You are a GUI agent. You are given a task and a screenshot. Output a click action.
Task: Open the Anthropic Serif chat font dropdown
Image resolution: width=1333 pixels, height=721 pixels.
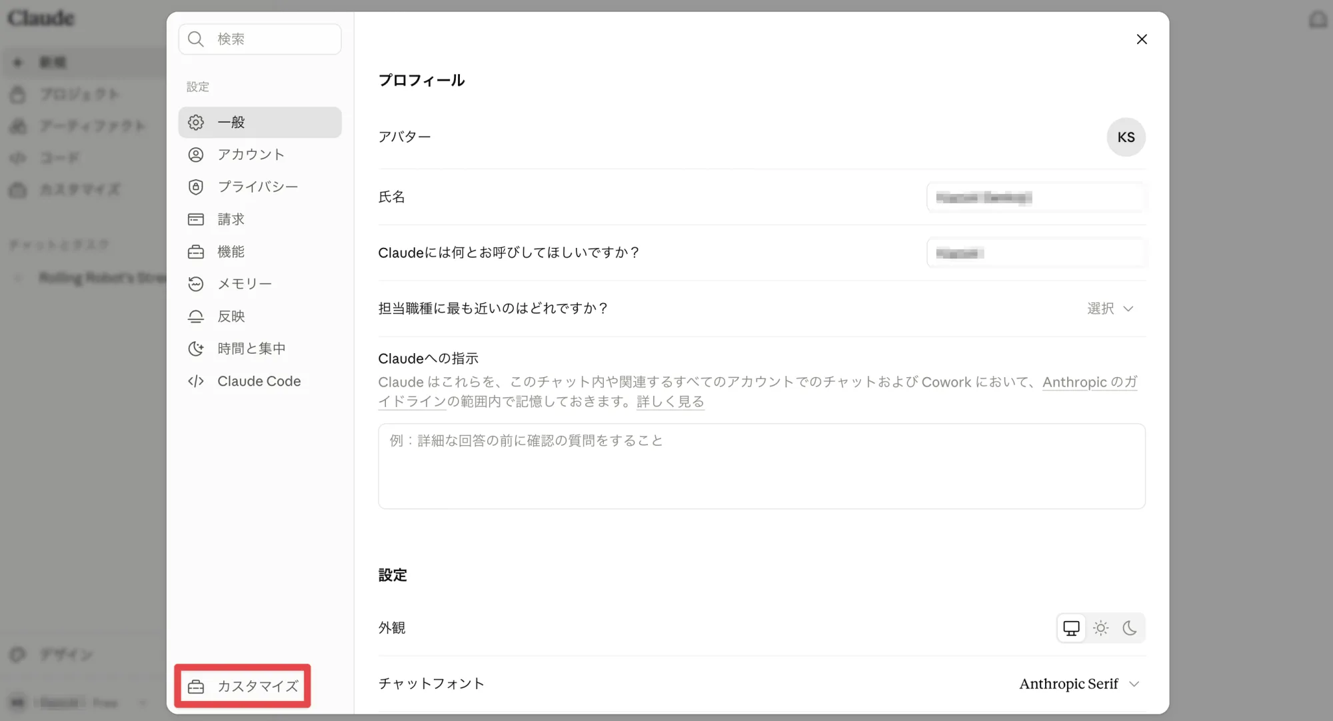1080,684
